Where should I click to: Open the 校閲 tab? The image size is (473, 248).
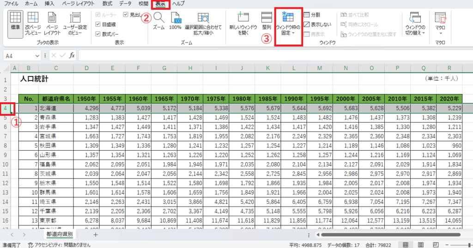click(143, 4)
